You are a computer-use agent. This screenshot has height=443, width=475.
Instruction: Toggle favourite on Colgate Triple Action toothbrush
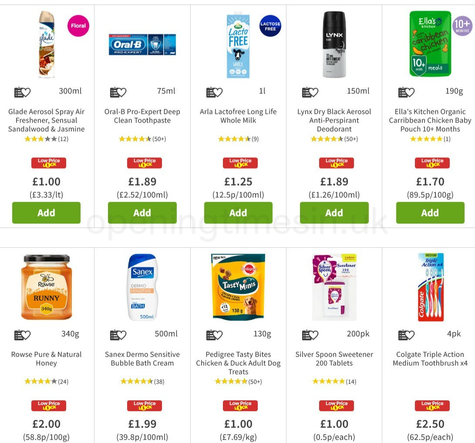(x=407, y=335)
